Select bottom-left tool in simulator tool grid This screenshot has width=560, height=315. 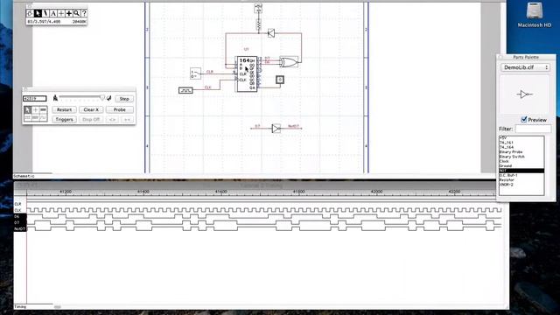[x=27, y=117]
